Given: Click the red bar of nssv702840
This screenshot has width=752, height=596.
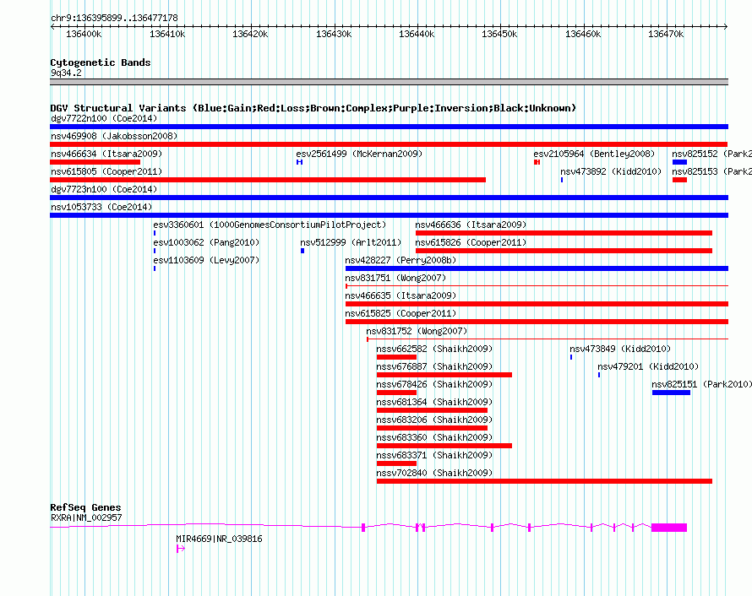Looking at the screenshot, I should tap(544, 481).
